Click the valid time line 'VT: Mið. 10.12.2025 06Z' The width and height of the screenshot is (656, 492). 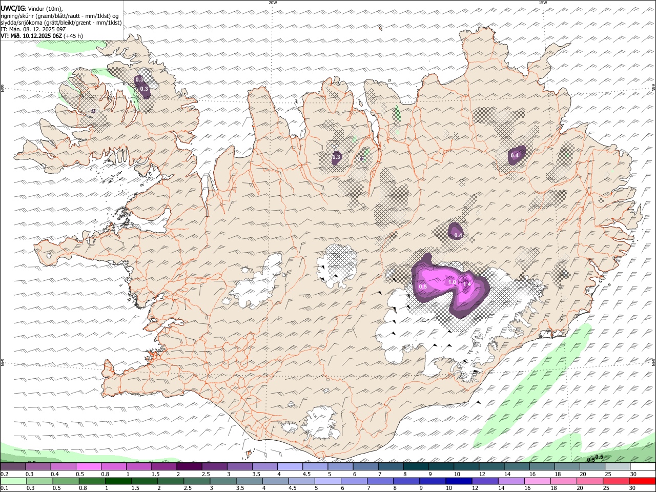point(32,35)
